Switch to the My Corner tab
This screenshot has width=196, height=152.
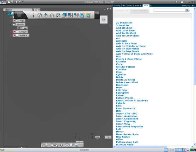point(127,5)
